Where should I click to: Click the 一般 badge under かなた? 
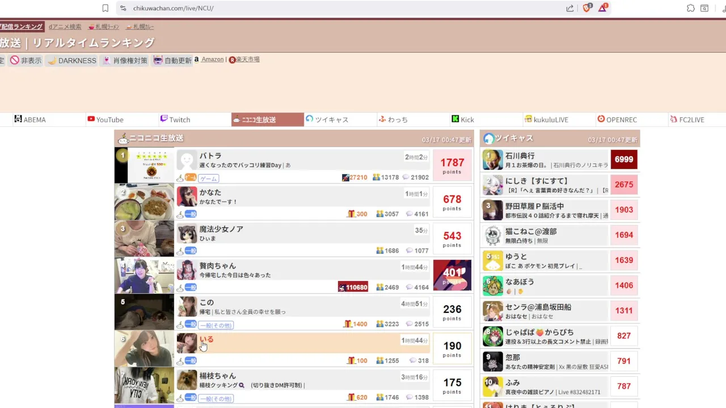[x=191, y=214]
